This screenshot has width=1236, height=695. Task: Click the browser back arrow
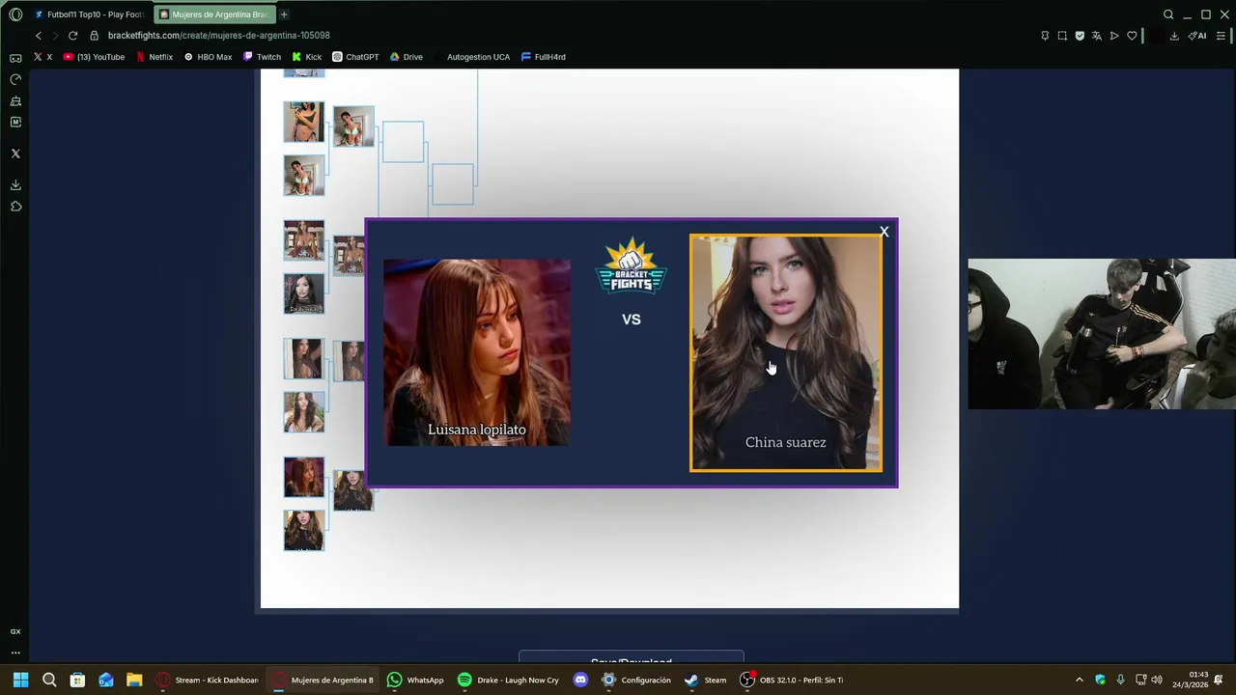[39, 36]
